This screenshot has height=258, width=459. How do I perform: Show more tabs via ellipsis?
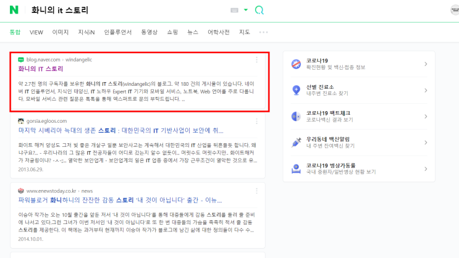pyautogui.click(x=263, y=32)
